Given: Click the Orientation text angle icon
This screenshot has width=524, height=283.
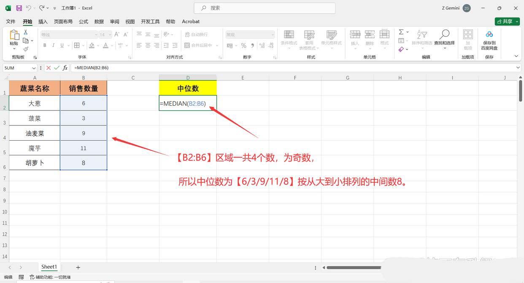Looking at the screenshot, I should (x=166, y=35).
